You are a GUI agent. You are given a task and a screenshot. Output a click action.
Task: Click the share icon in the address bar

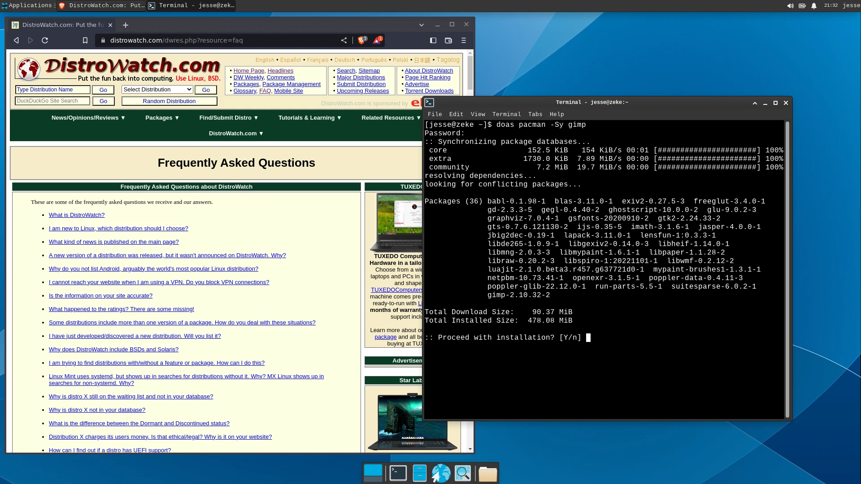coord(344,40)
